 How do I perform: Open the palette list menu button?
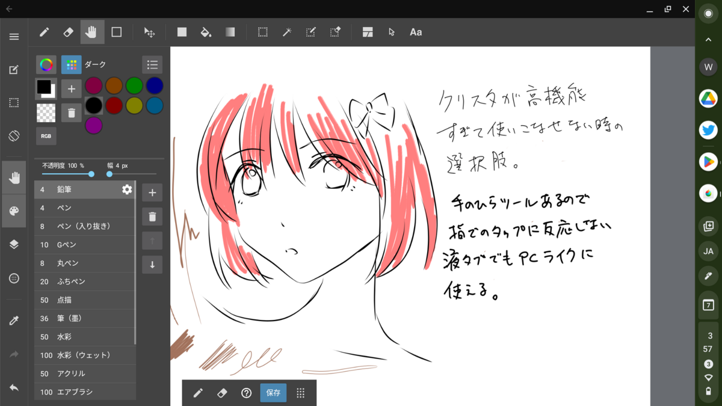[152, 64]
